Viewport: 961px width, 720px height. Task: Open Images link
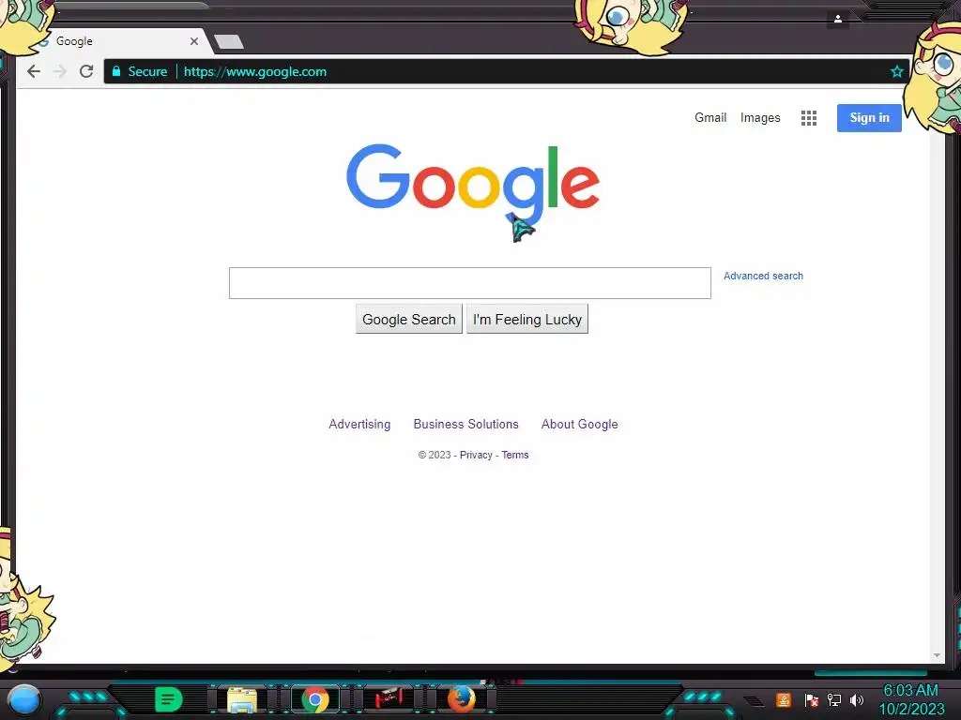760,117
